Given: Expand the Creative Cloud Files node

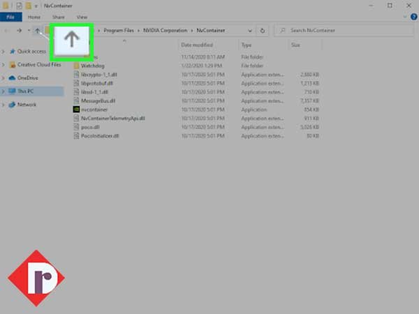Looking at the screenshot, I should coord(3,65).
